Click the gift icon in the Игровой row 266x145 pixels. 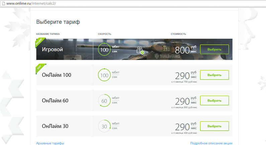coord(140,50)
